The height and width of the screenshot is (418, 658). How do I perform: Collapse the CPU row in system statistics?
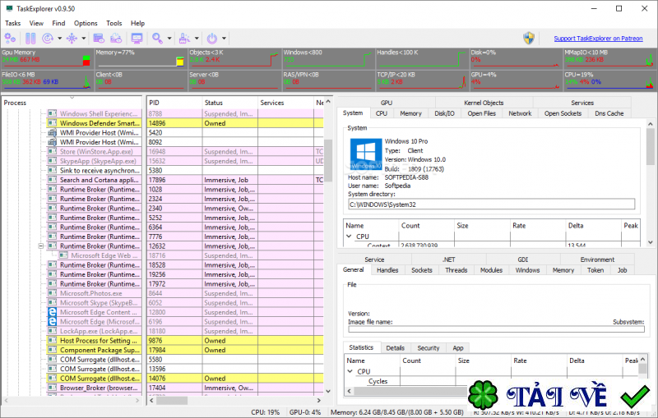pos(349,237)
